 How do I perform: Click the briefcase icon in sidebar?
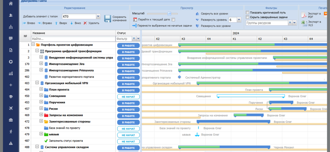11,120
